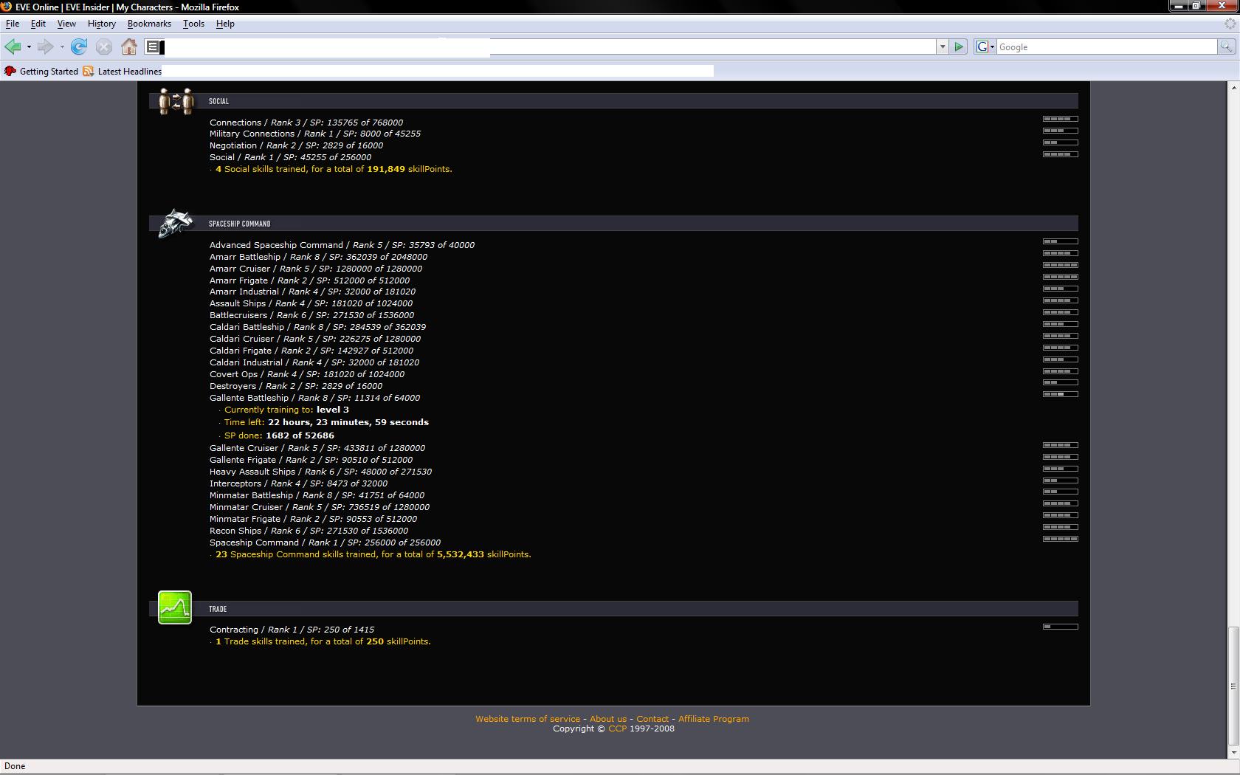Click the Connections skill level bar
The width and height of the screenshot is (1240, 775).
pyautogui.click(x=1061, y=119)
